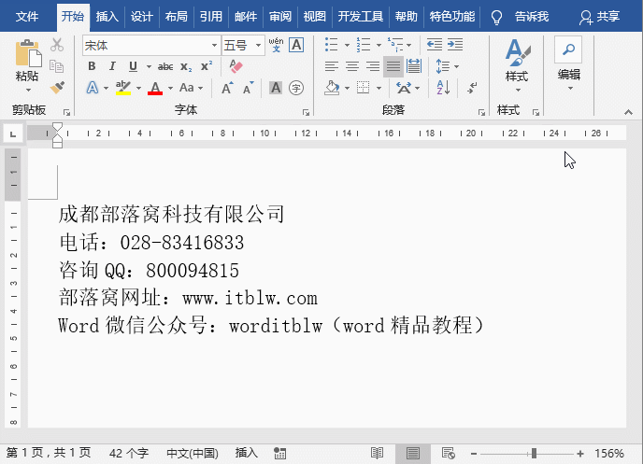This screenshot has width=643, height=464.
Task: Toggle Bold formatting
Action: point(92,66)
